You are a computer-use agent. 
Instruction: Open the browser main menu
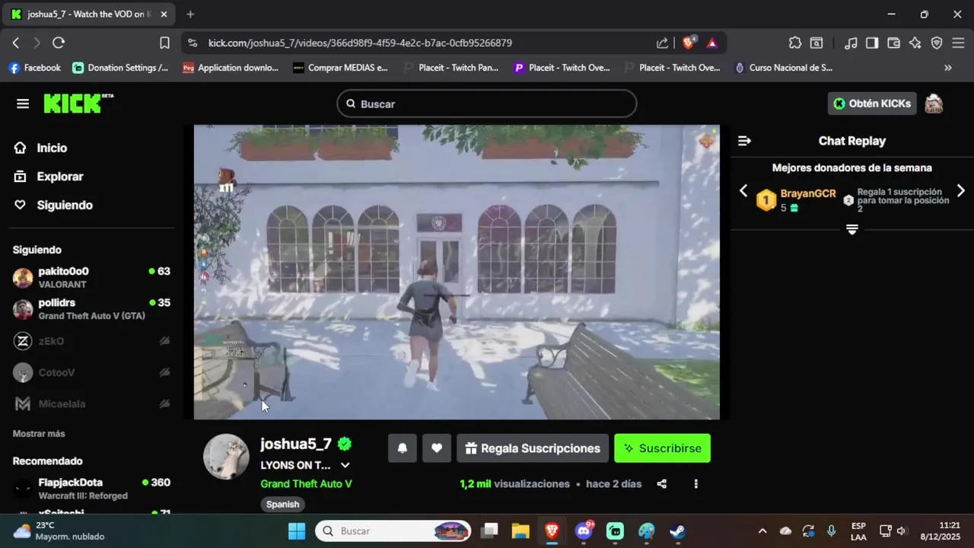click(x=958, y=43)
